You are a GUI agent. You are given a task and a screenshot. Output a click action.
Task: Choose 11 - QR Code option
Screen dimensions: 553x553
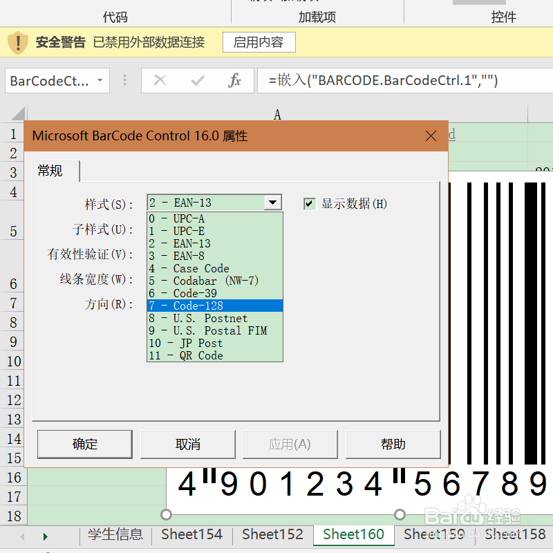[x=215, y=355]
